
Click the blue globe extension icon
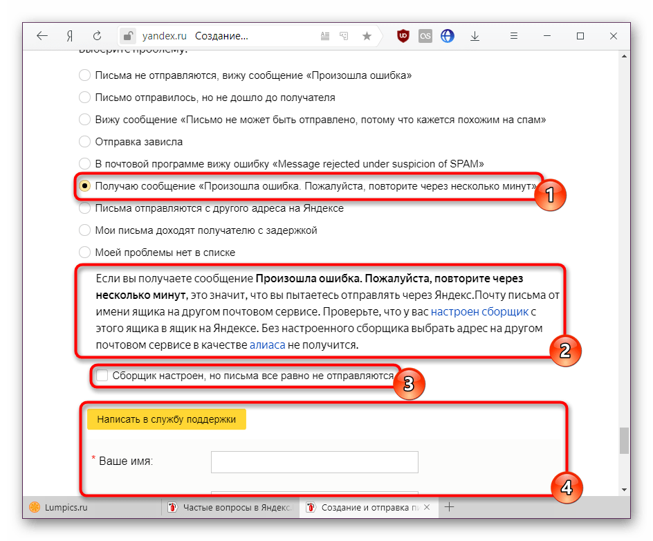pyautogui.click(x=448, y=36)
